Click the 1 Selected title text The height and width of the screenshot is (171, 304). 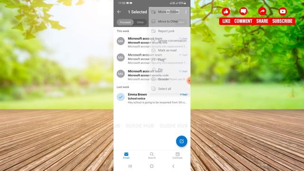pos(137,12)
